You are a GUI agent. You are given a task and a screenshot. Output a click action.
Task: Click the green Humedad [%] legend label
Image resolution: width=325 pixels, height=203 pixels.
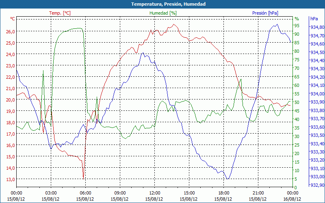click(163, 13)
